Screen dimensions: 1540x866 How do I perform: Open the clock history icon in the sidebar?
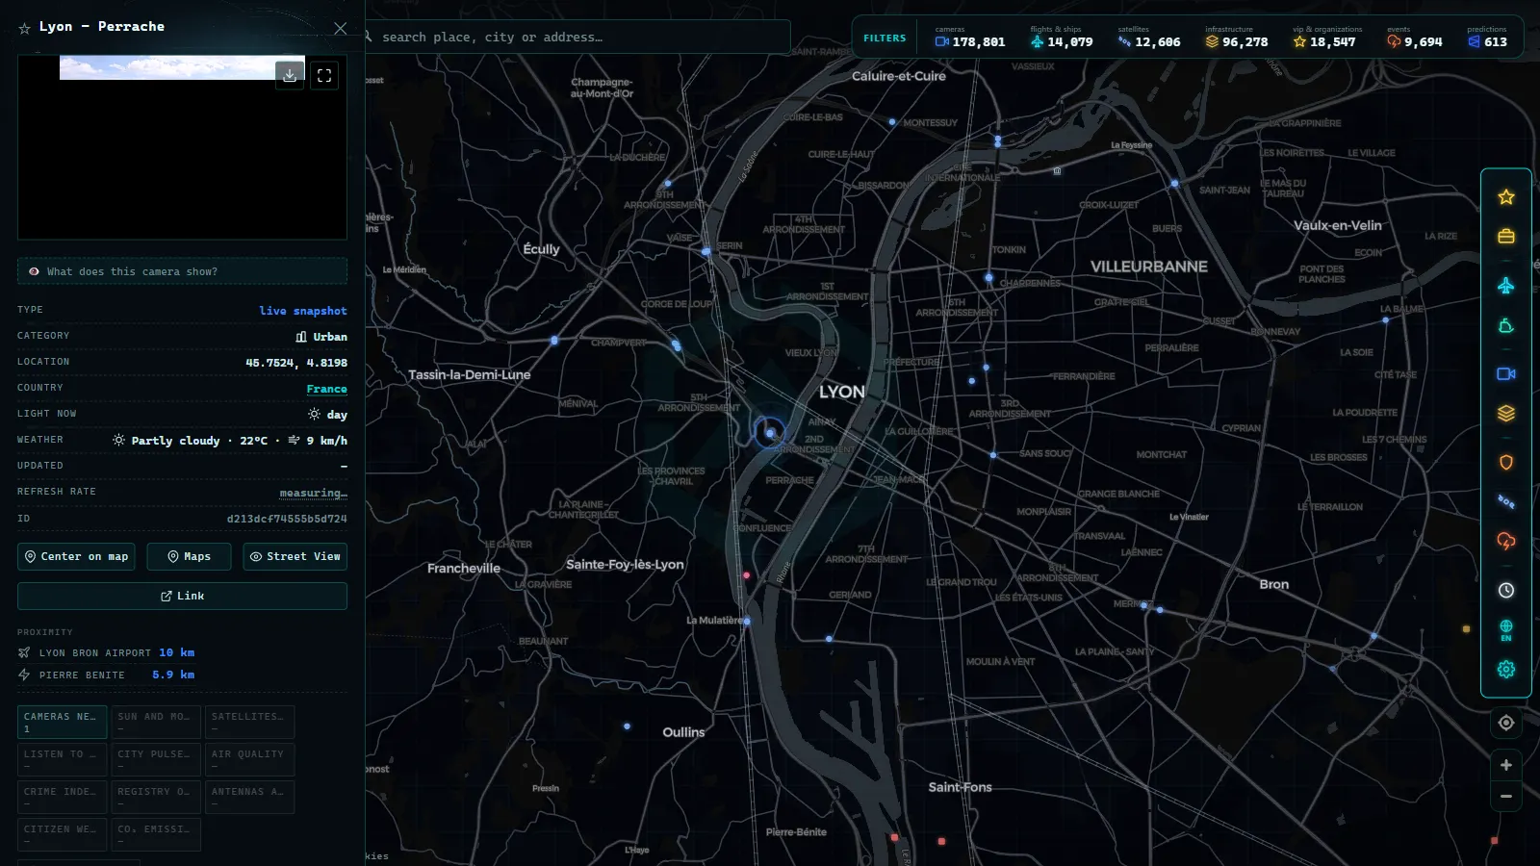pos(1506,591)
